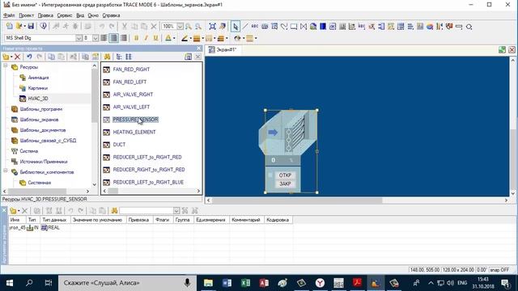This screenshot has height=291, width=518.
Task: Click navigator undo arrow icon
Action: (x=29, y=57)
